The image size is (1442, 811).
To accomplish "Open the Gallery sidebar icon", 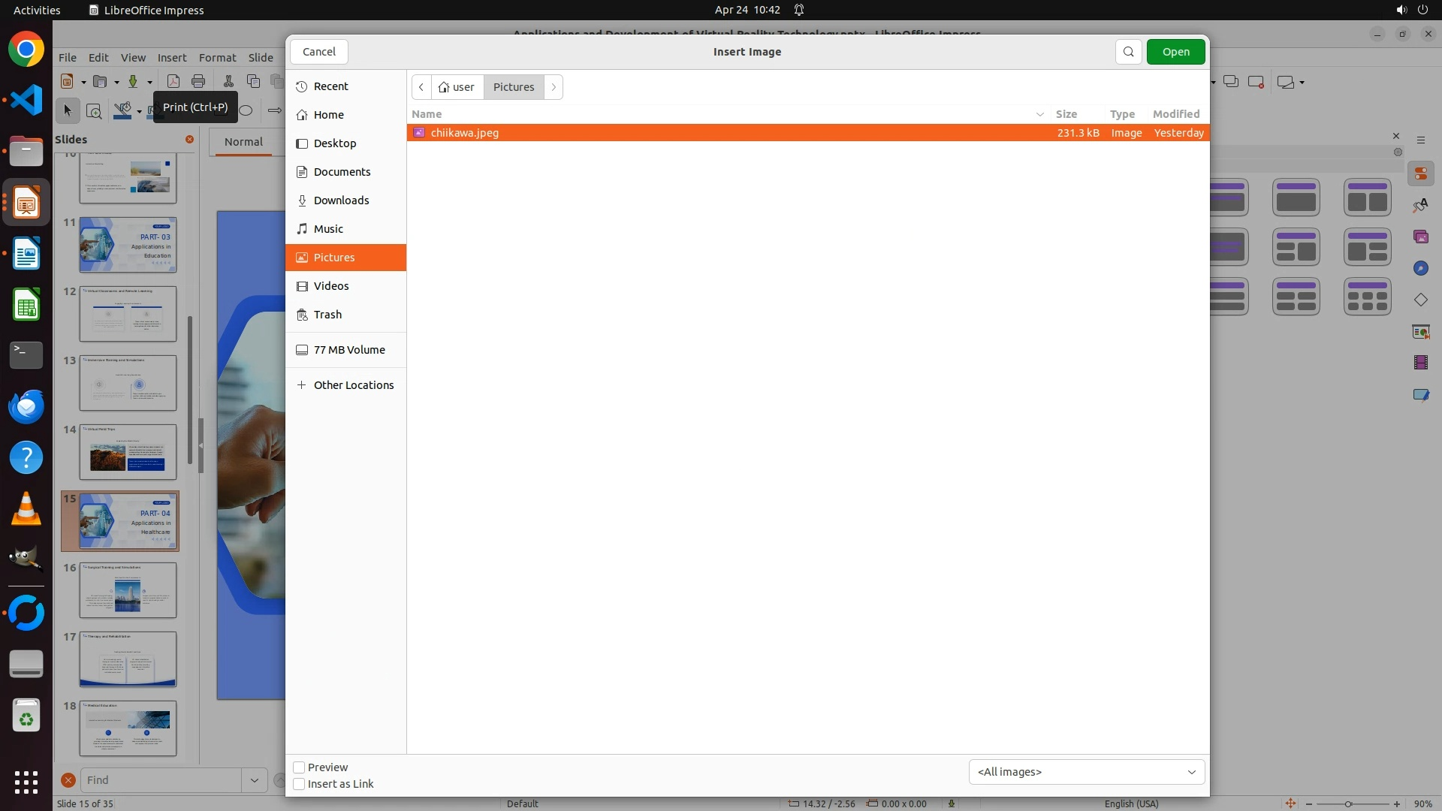I will point(1420,237).
